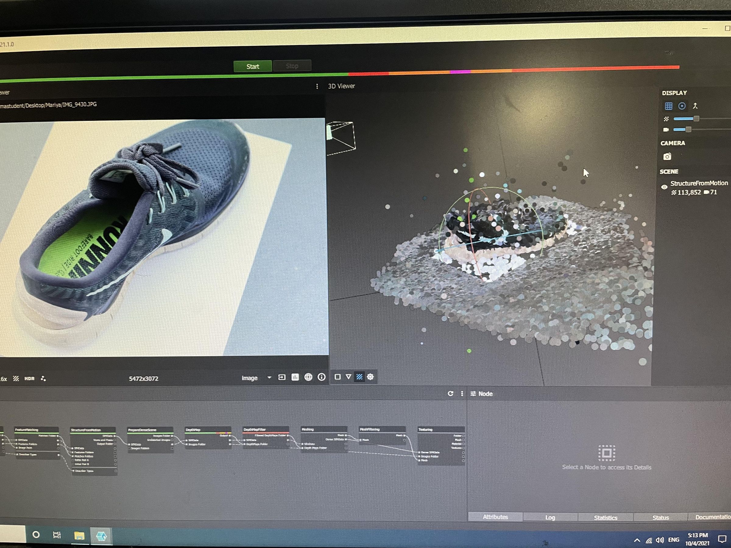731x548 pixels.
Task: Open the 3D viewer settings gear icon
Action: pos(370,377)
